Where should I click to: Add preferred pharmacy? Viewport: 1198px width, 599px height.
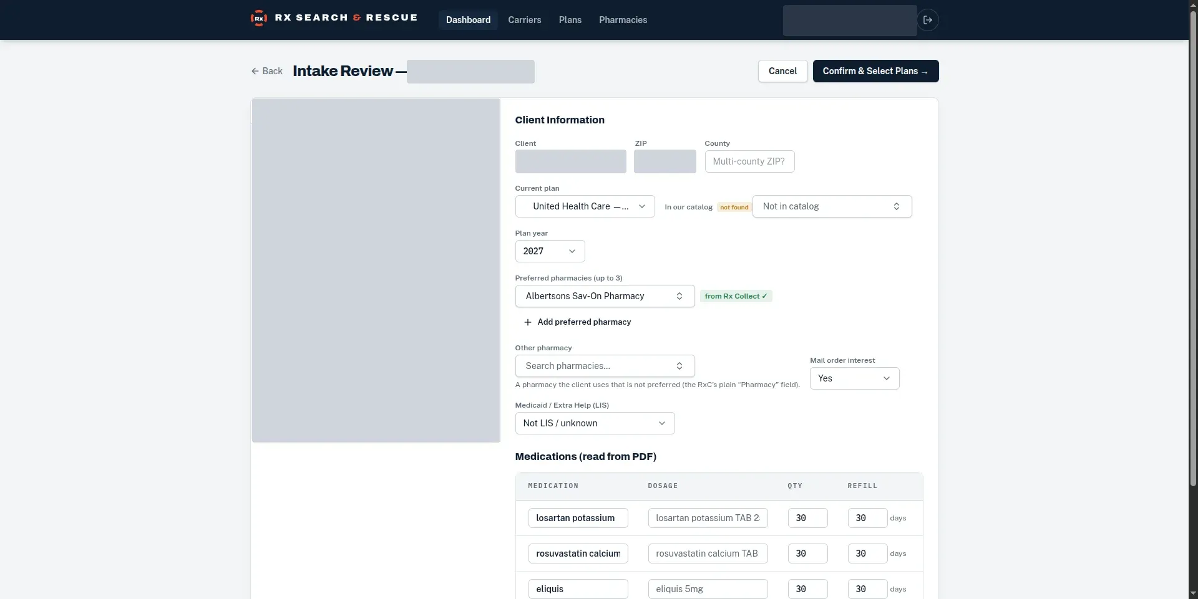click(577, 322)
